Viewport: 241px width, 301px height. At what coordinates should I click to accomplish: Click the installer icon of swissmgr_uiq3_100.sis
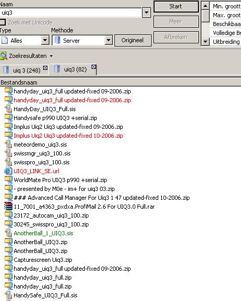pyautogui.click(x=8, y=153)
